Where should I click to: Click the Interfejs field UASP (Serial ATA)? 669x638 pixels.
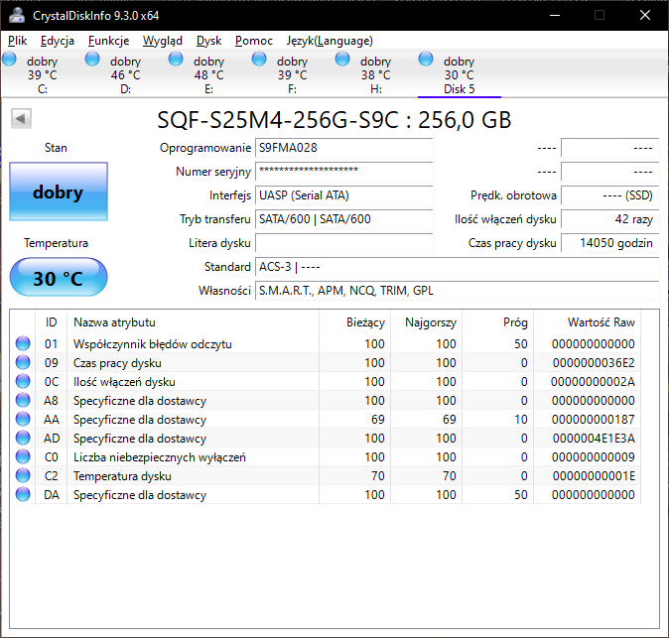coord(343,195)
